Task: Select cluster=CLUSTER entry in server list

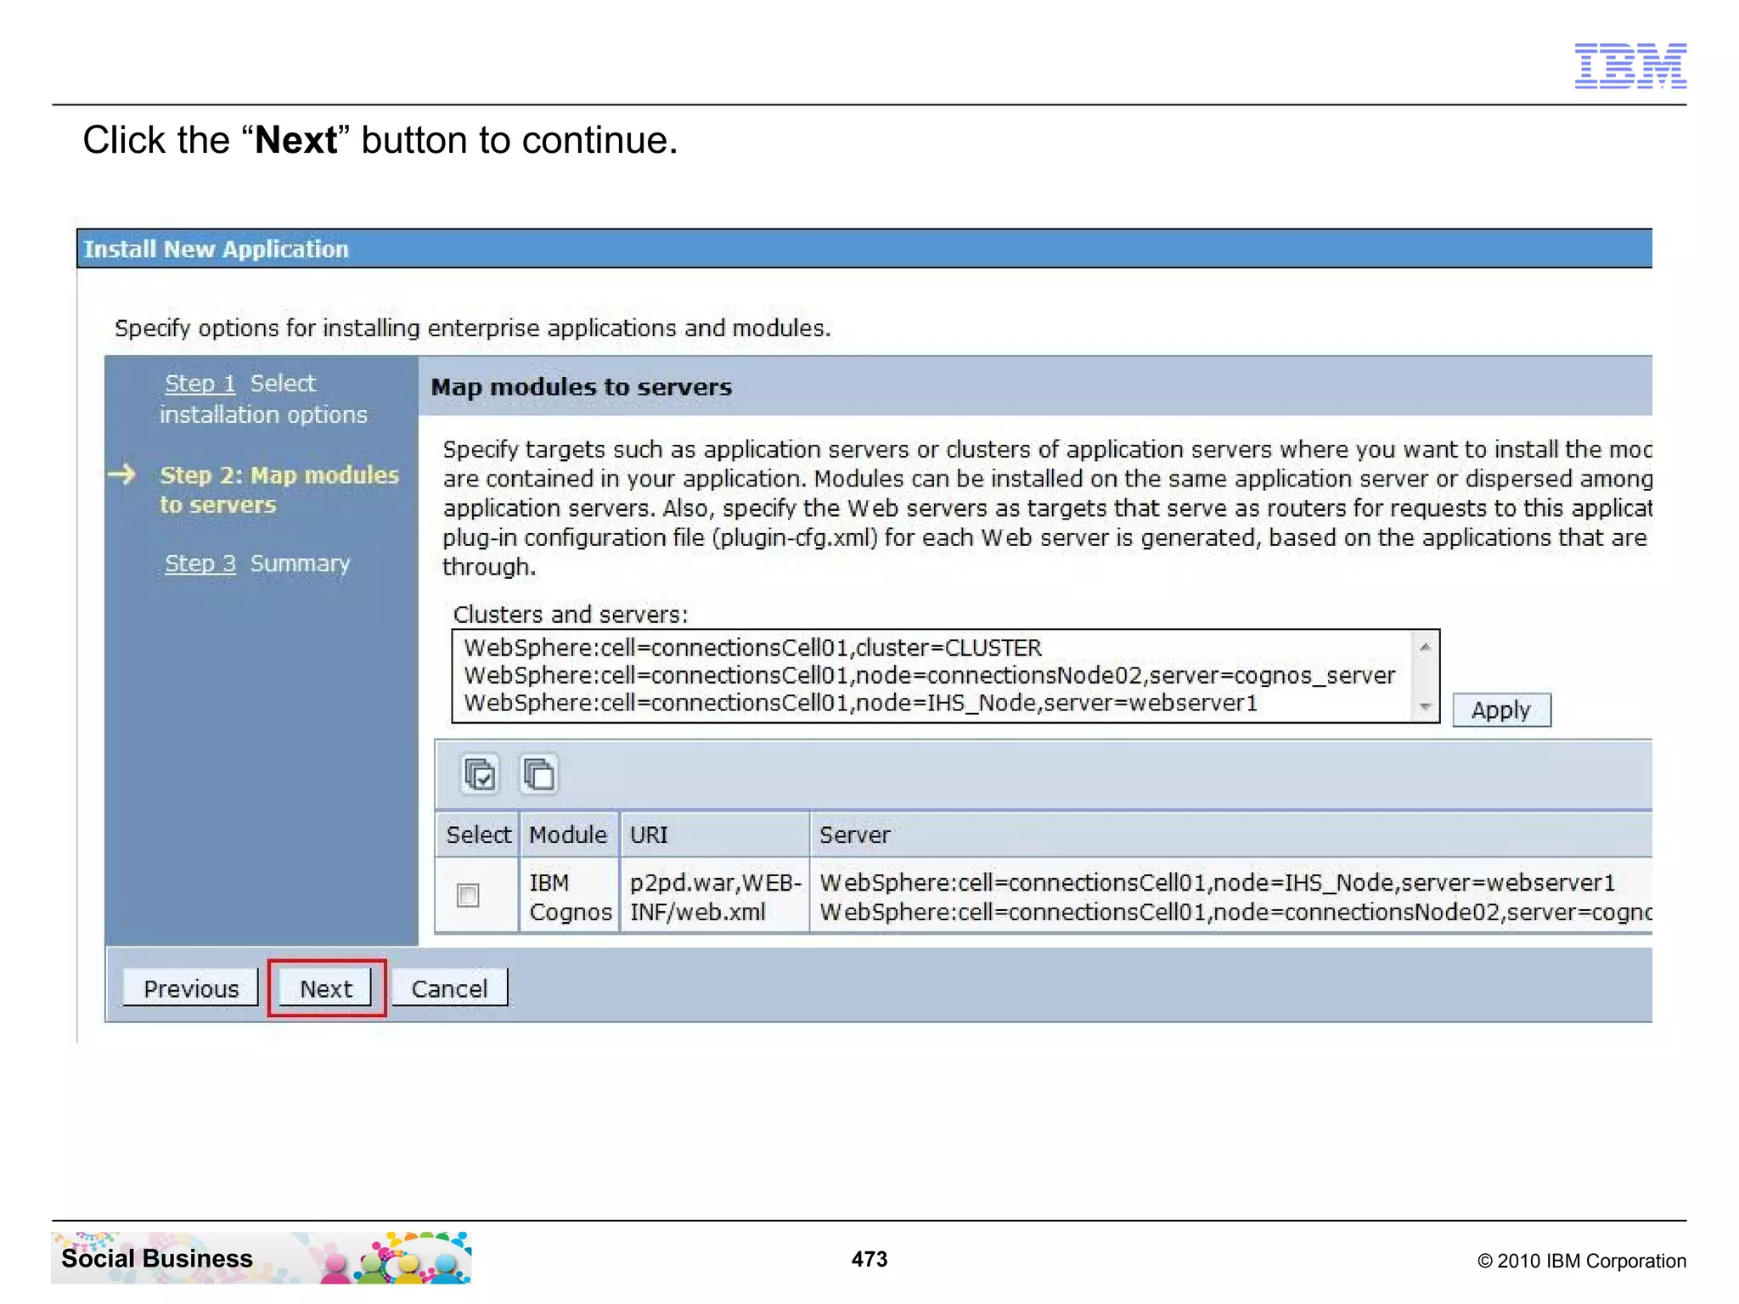Action: [x=752, y=648]
